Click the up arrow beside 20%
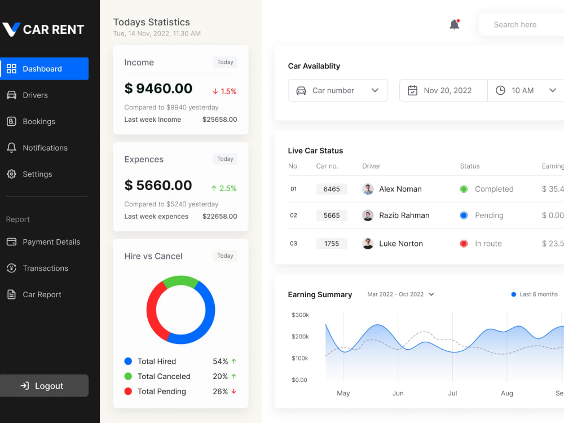 [x=234, y=376]
